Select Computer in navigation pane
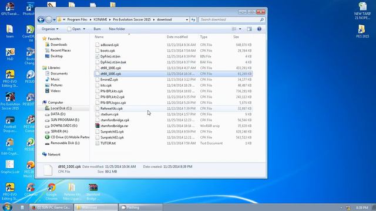This screenshot has width=376, height=211. [x=55, y=103]
